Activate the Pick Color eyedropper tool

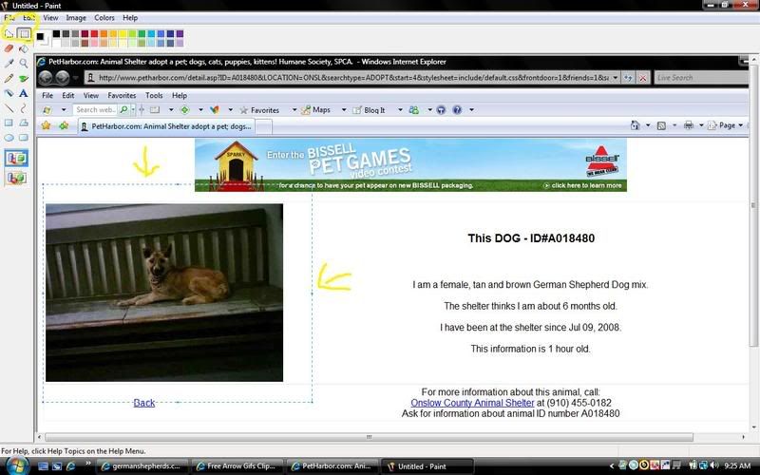pyautogui.click(x=9, y=64)
